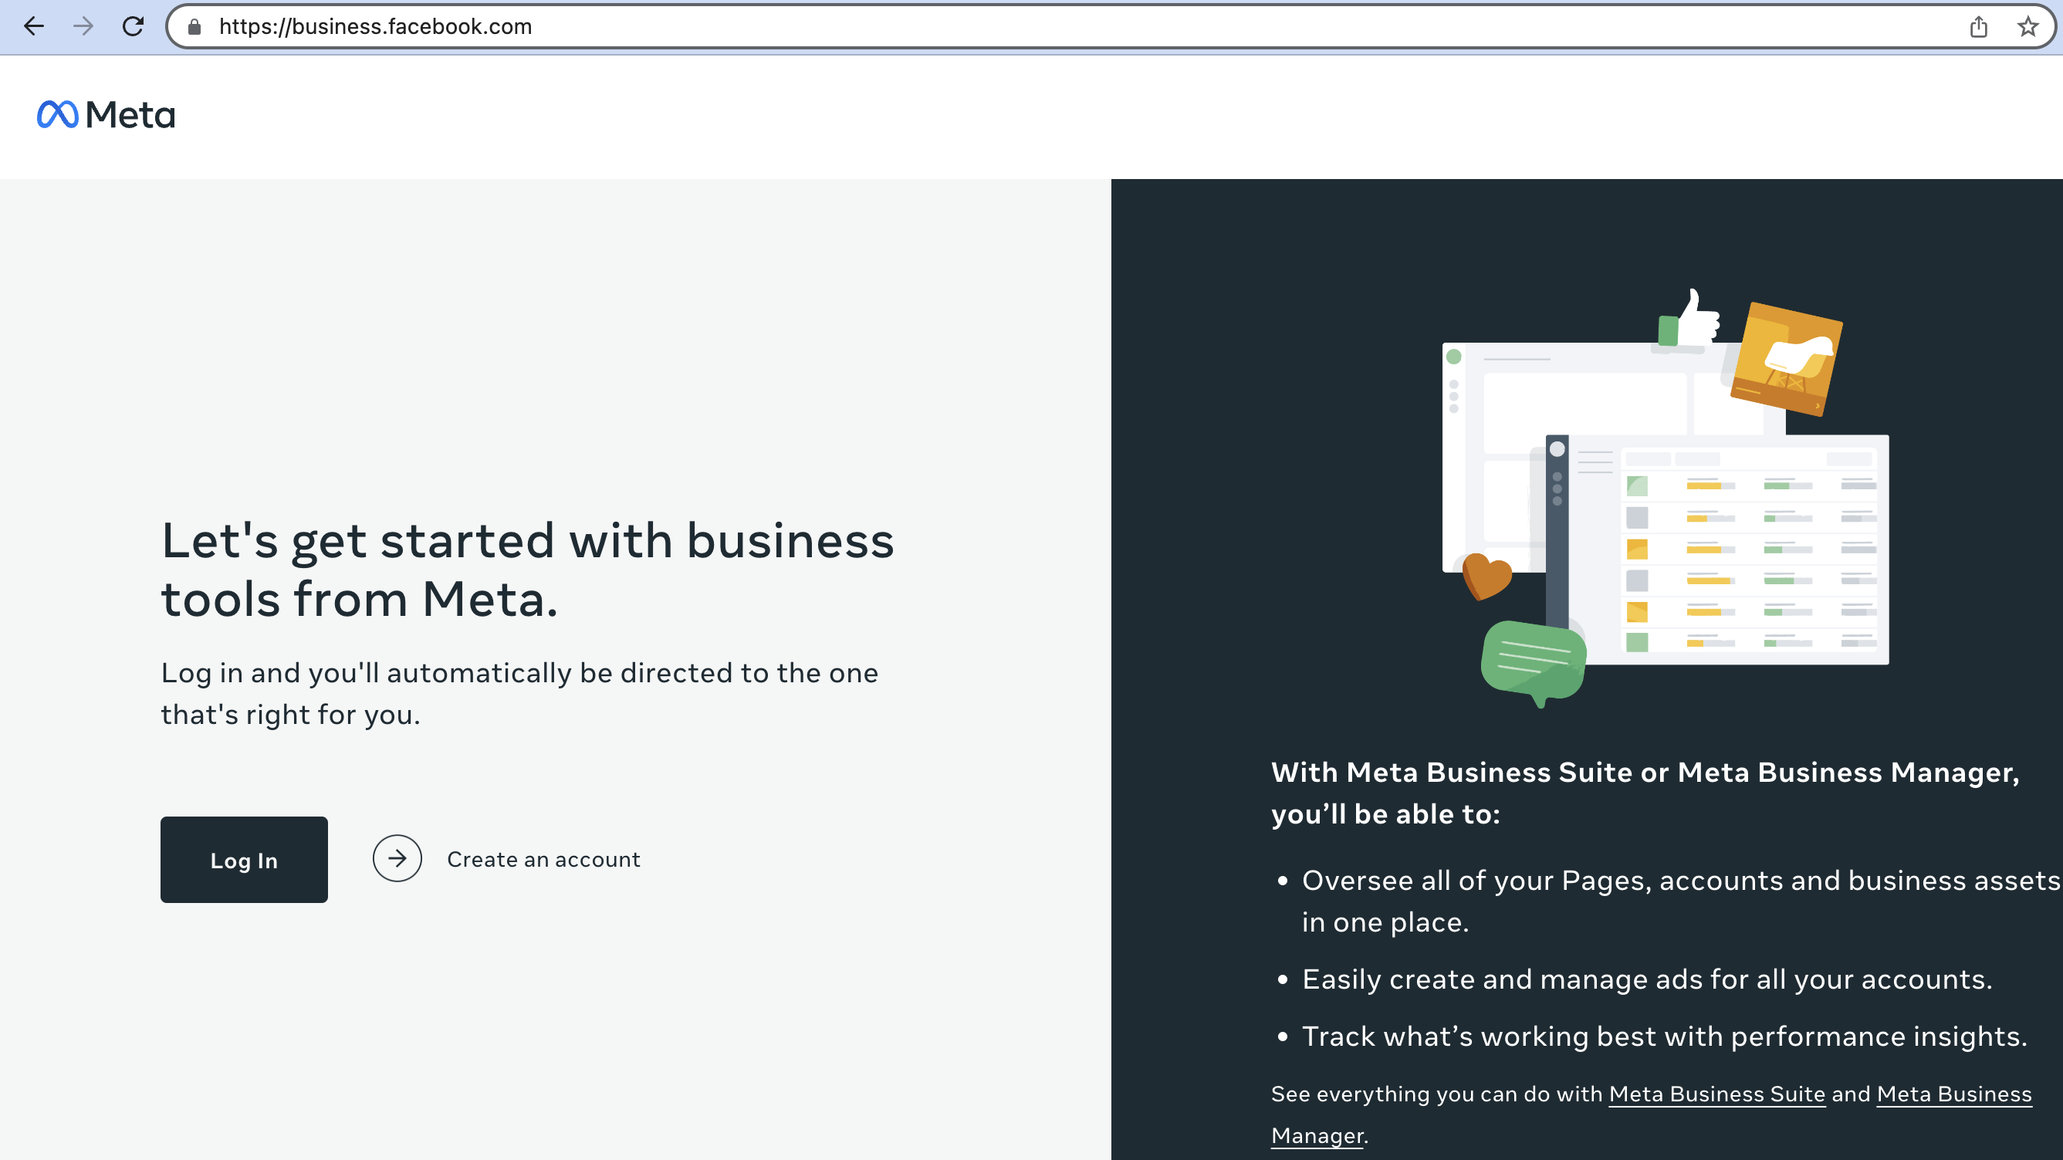Screen dimensions: 2063x1160
Task: Click the 'Track what's working best' bullet
Action: click(x=1664, y=1036)
